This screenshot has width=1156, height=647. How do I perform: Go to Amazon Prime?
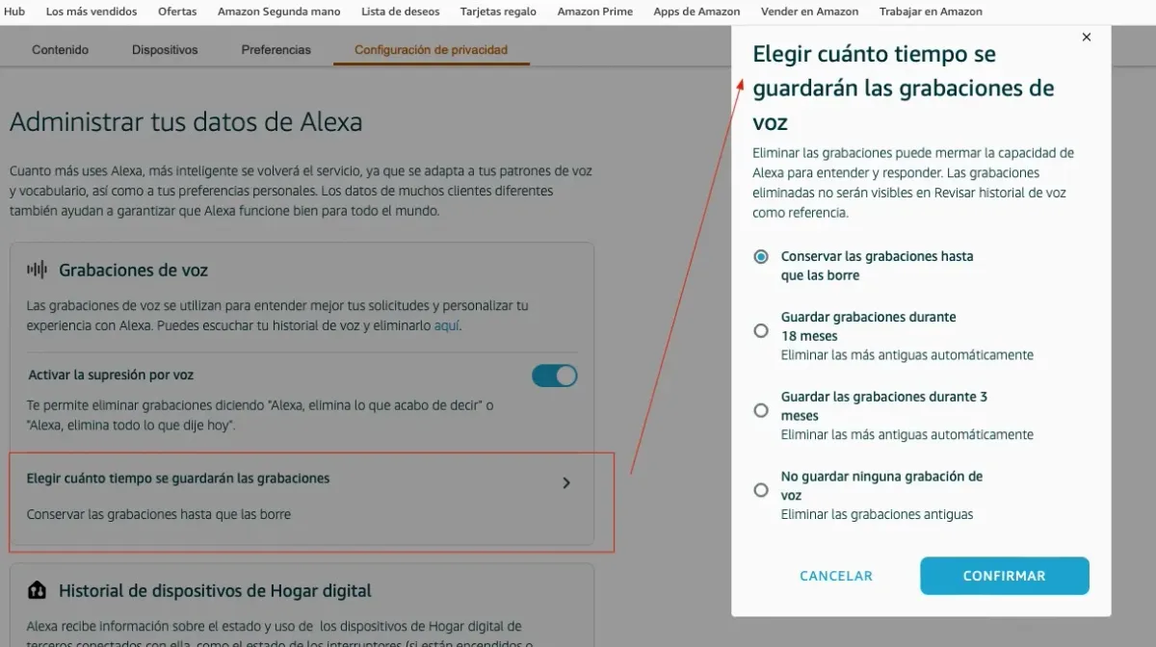pyautogui.click(x=595, y=12)
